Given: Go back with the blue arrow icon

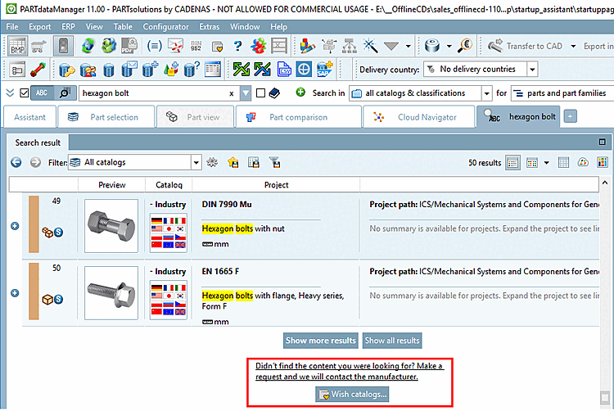Looking at the screenshot, I should click(16, 162).
